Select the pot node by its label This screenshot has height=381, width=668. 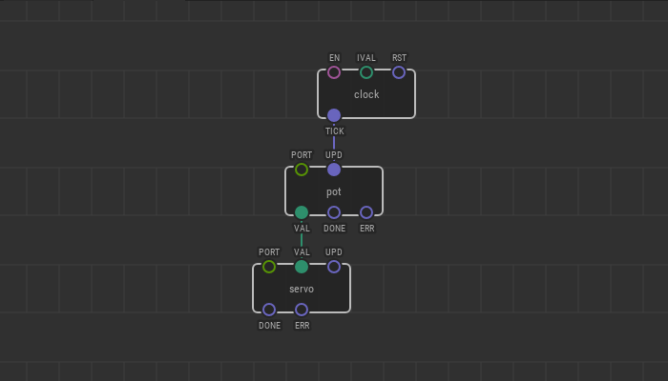coord(334,191)
